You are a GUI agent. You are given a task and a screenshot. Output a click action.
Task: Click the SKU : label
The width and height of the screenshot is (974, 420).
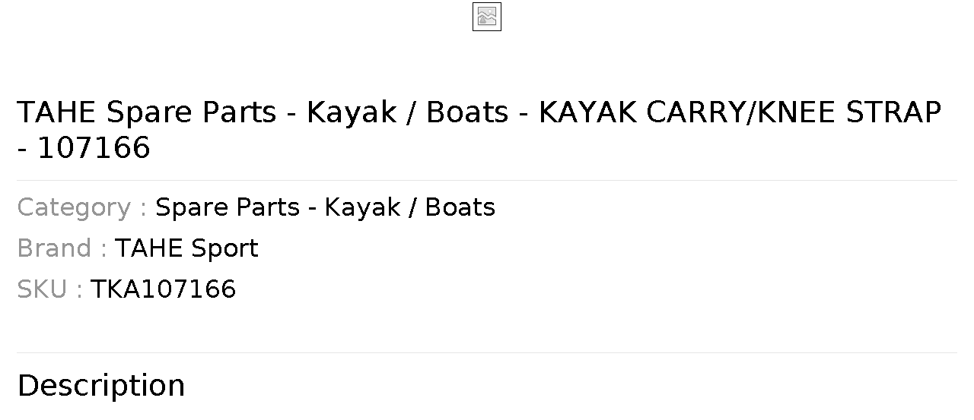[49, 289]
